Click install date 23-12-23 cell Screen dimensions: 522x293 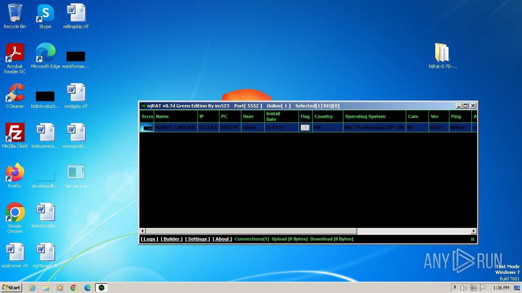pos(282,127)
